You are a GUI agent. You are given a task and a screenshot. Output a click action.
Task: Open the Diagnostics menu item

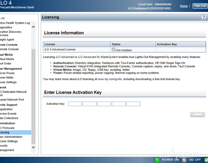click(6, 27)
